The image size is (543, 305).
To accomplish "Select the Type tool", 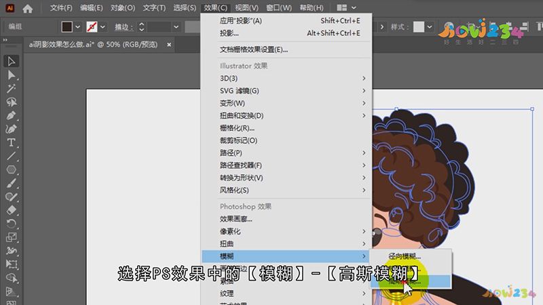I will [x=11, y=142].
